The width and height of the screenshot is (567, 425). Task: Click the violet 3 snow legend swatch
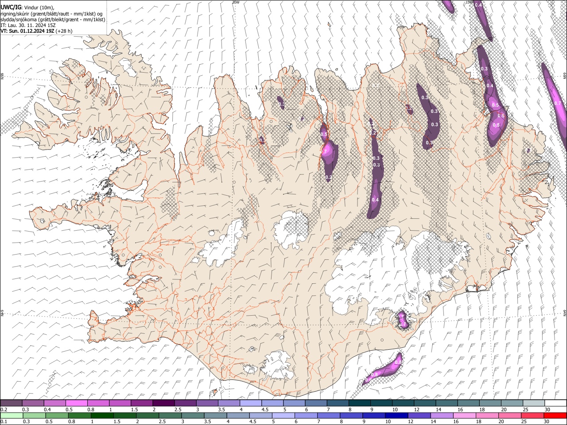coord(207,403)
